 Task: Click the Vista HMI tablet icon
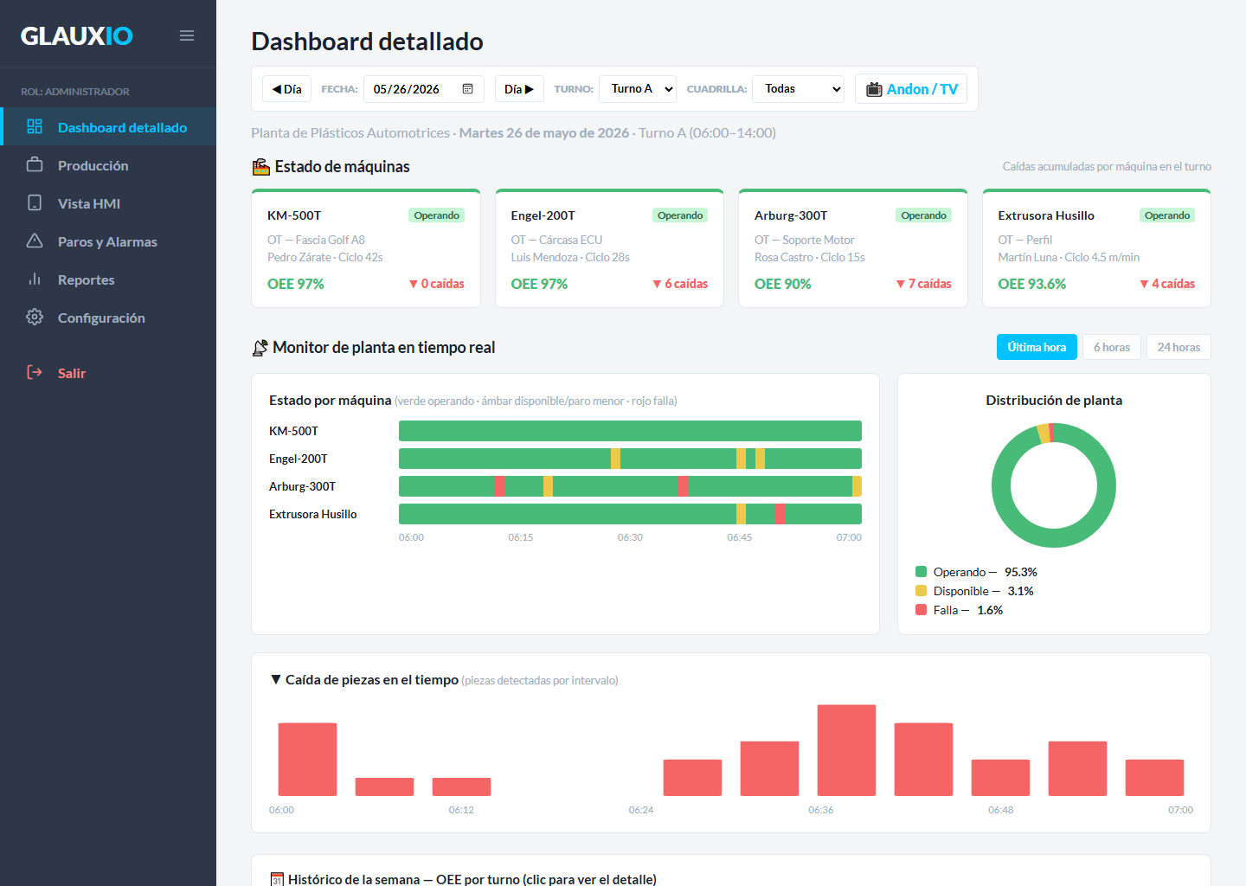[x=35, y=202]
